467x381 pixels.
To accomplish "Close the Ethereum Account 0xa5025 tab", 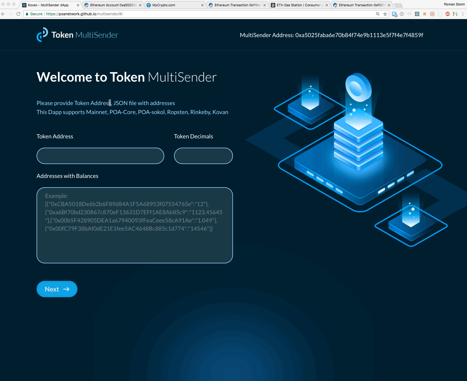I will 140,5.
